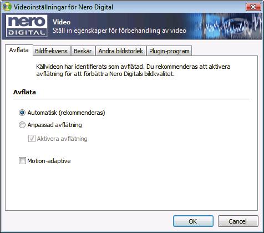
Task: Click the Video header title
Action: pyautogui.click(x=62, y=22)
